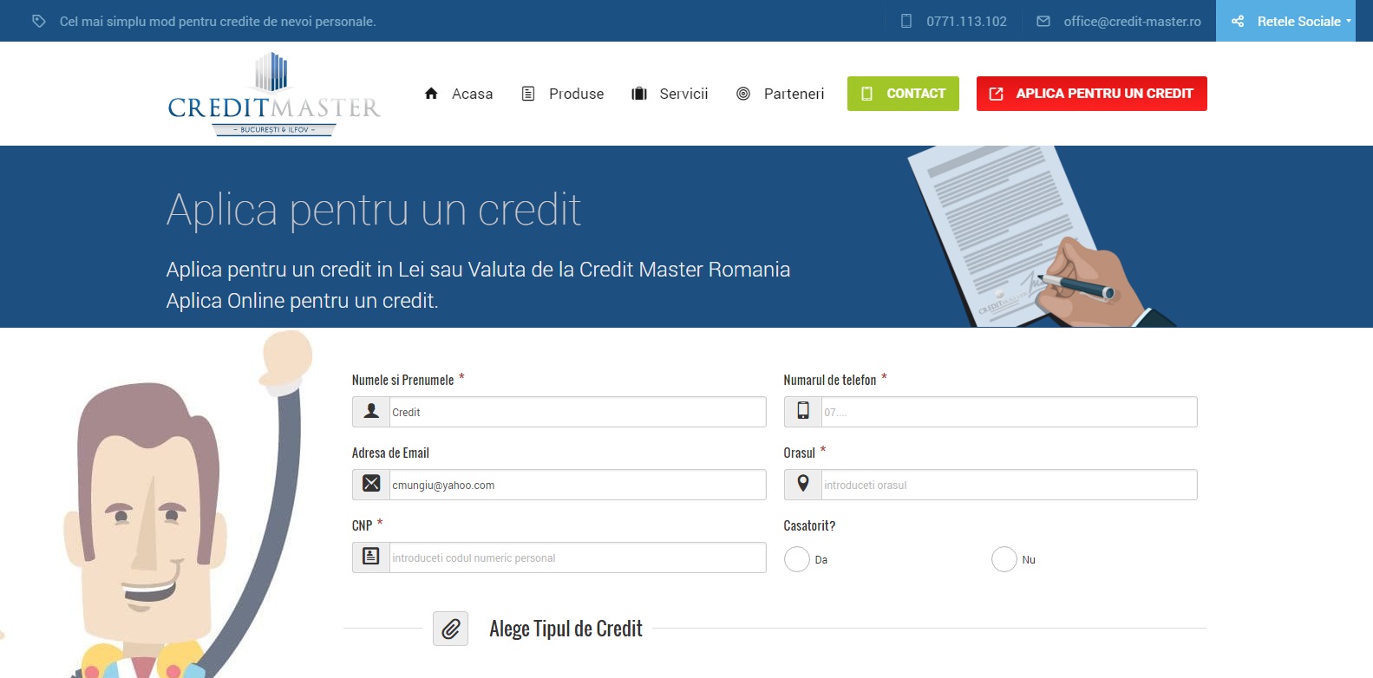This screenshot has height=678, width=1373.
Task: Click the office@credit-master.ro email link
Action: [1131, 21]
